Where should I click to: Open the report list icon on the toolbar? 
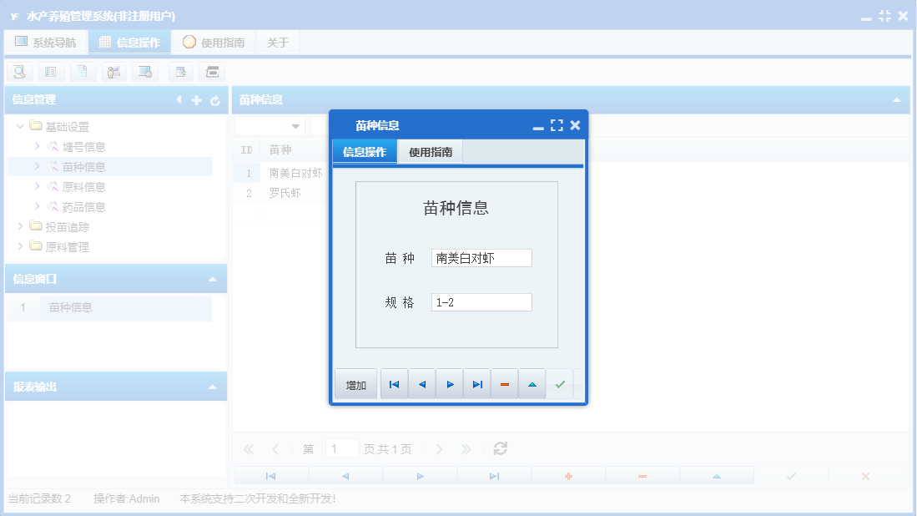click(51, 72)
